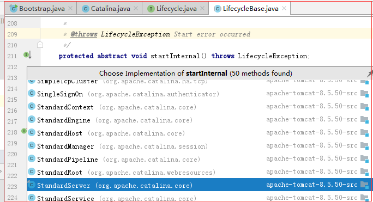This screenshot has width=373, height=202.
Task: Click the class icon beside StandardContext
Action: [32, 106]
